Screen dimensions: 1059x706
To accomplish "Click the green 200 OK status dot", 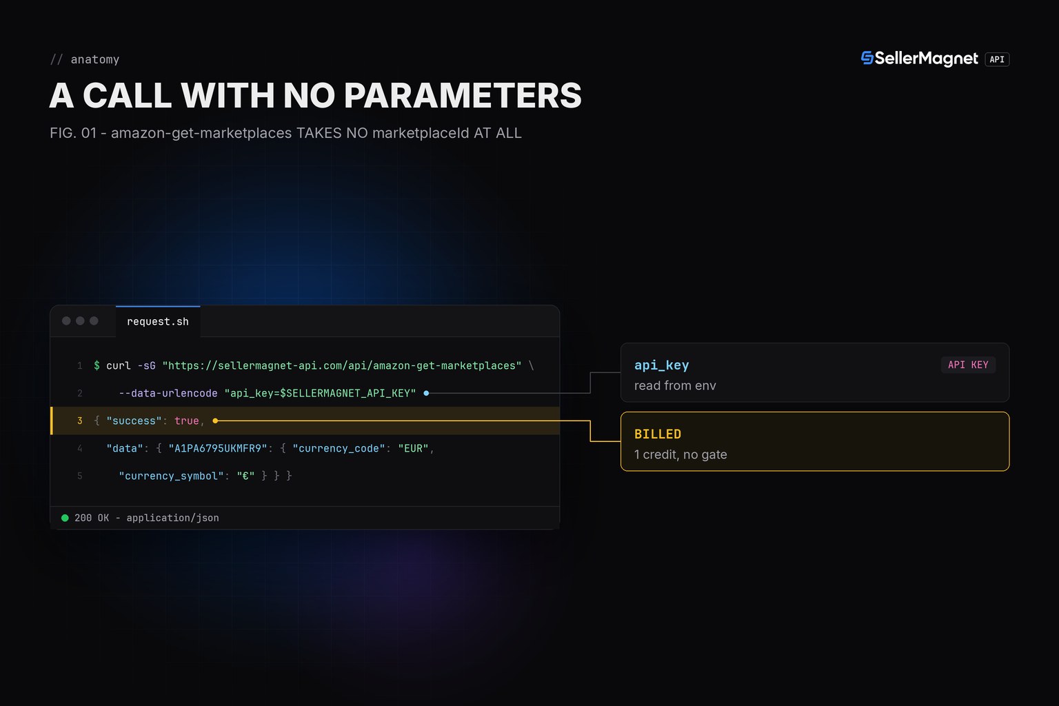I will [x=65, y=518].
